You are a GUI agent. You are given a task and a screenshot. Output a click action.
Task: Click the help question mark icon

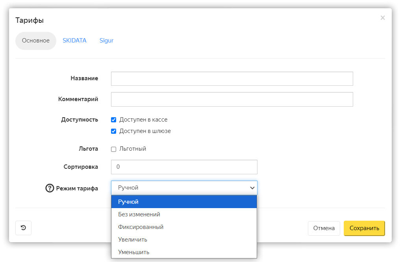click(50, 188)
